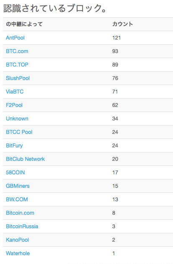
Task: Open BTC.TOP pool page
Action: [x=17, y=65]
